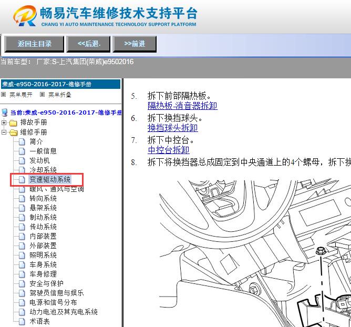Open the 变速驱动系统 tree item
Viewport: 351px width, 327px height.
50,179
